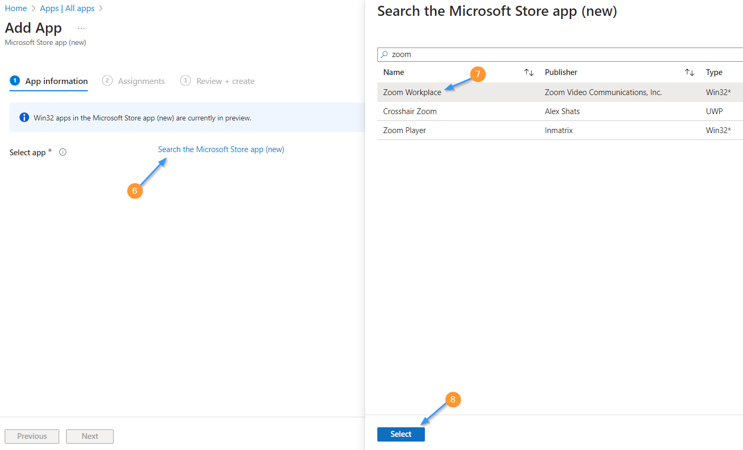Image resolution: width=743 pixels, height=450 pixels.
Task: Click Win32* type cell for Zoom Workplace
Action: point(719,92)
